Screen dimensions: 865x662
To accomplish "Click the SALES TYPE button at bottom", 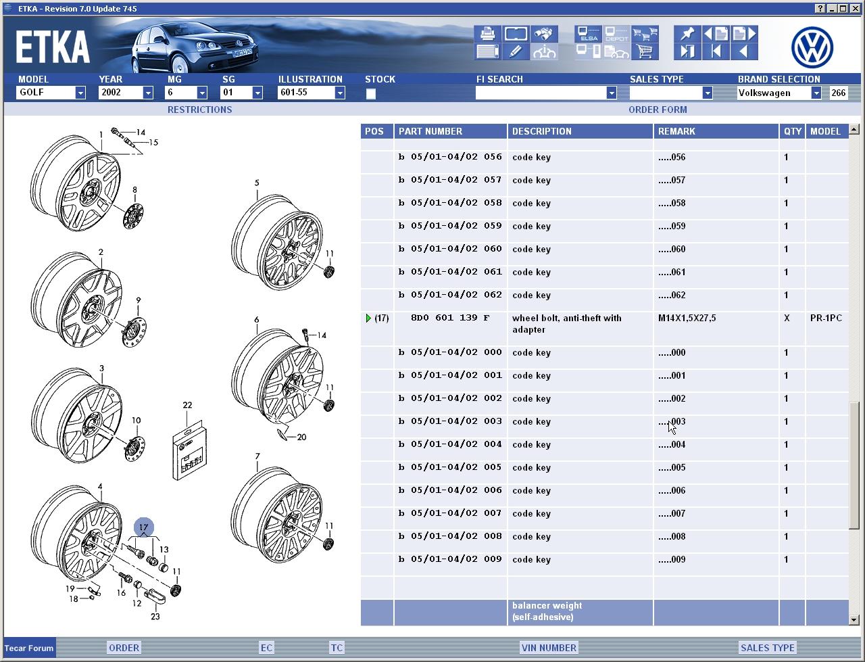I will click(x=768, y=648).
